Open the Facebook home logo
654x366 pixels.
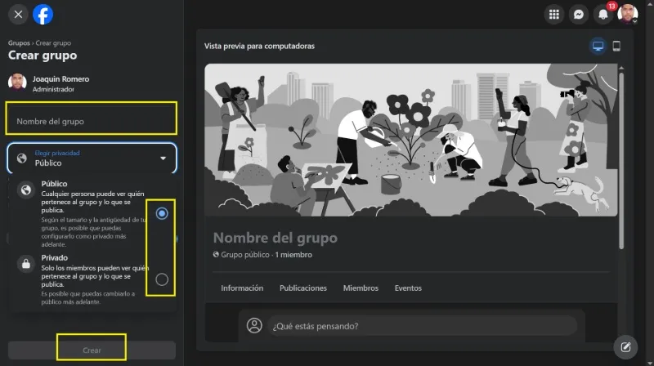pyautogui.click(x=43, y=15)
